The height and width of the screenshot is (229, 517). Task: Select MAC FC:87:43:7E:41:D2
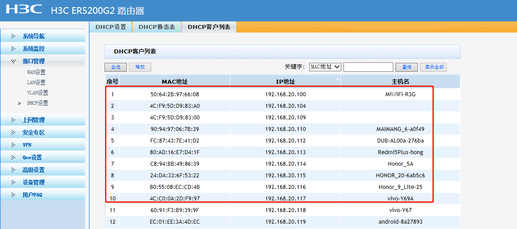pyautogui.click(x=175, y=141)
